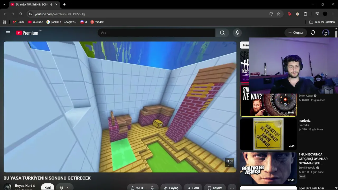Open the red Tp extension
The image size is (338, 190).
pyautogui.click(x=289, y=14)
